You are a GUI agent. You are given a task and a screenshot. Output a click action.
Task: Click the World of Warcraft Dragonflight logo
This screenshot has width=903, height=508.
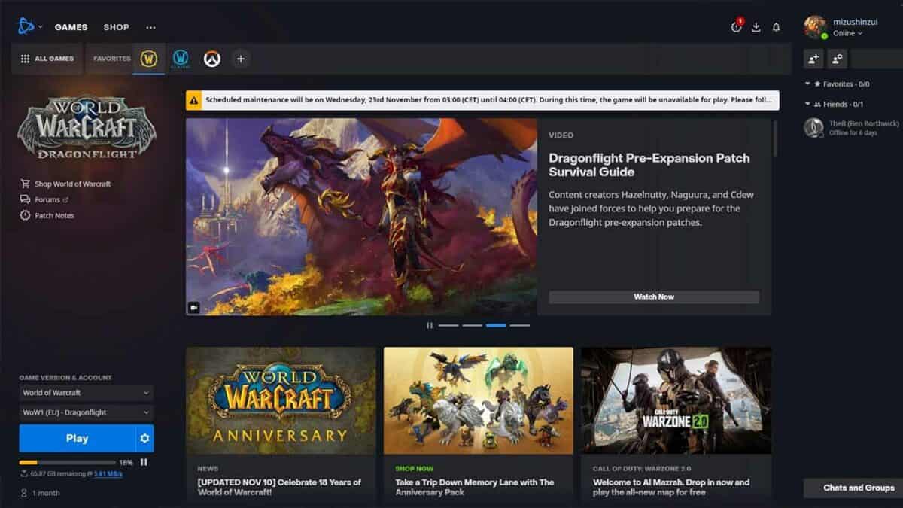point(87,127)
